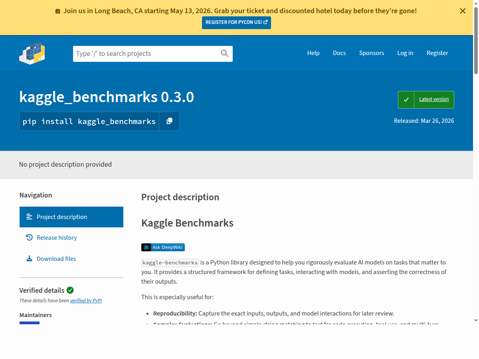Click the PyPI blocks logo
This screenshot has width=479, height=359.
pyautogui.click(x=32, y=53)
